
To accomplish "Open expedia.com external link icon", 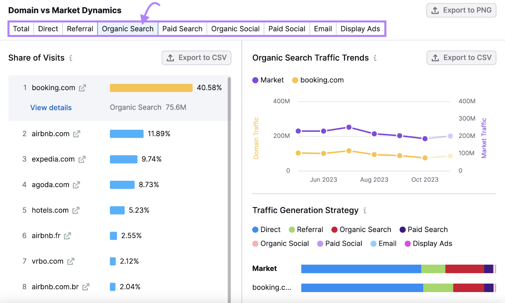I will [82, 160].
